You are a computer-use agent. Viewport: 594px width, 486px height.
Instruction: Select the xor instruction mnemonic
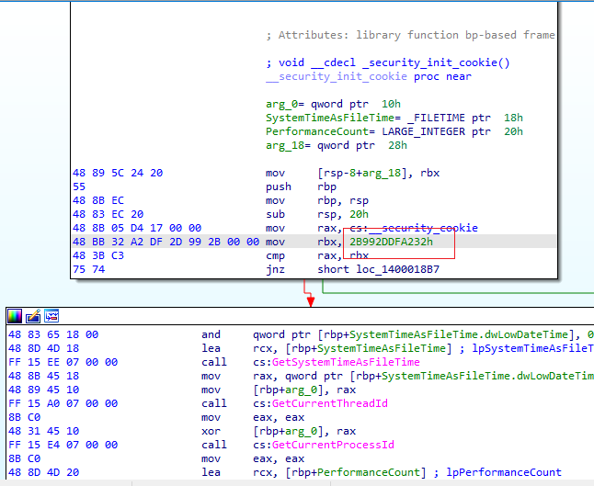[x=211, y=431]
